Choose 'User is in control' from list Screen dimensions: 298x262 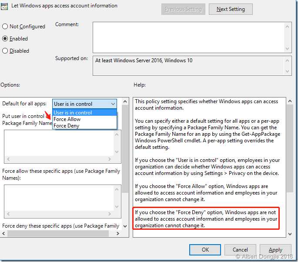pyautogui.click(x=84, y=113)
